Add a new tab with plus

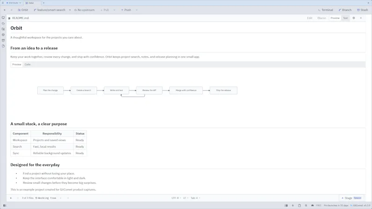click(44, 3)
